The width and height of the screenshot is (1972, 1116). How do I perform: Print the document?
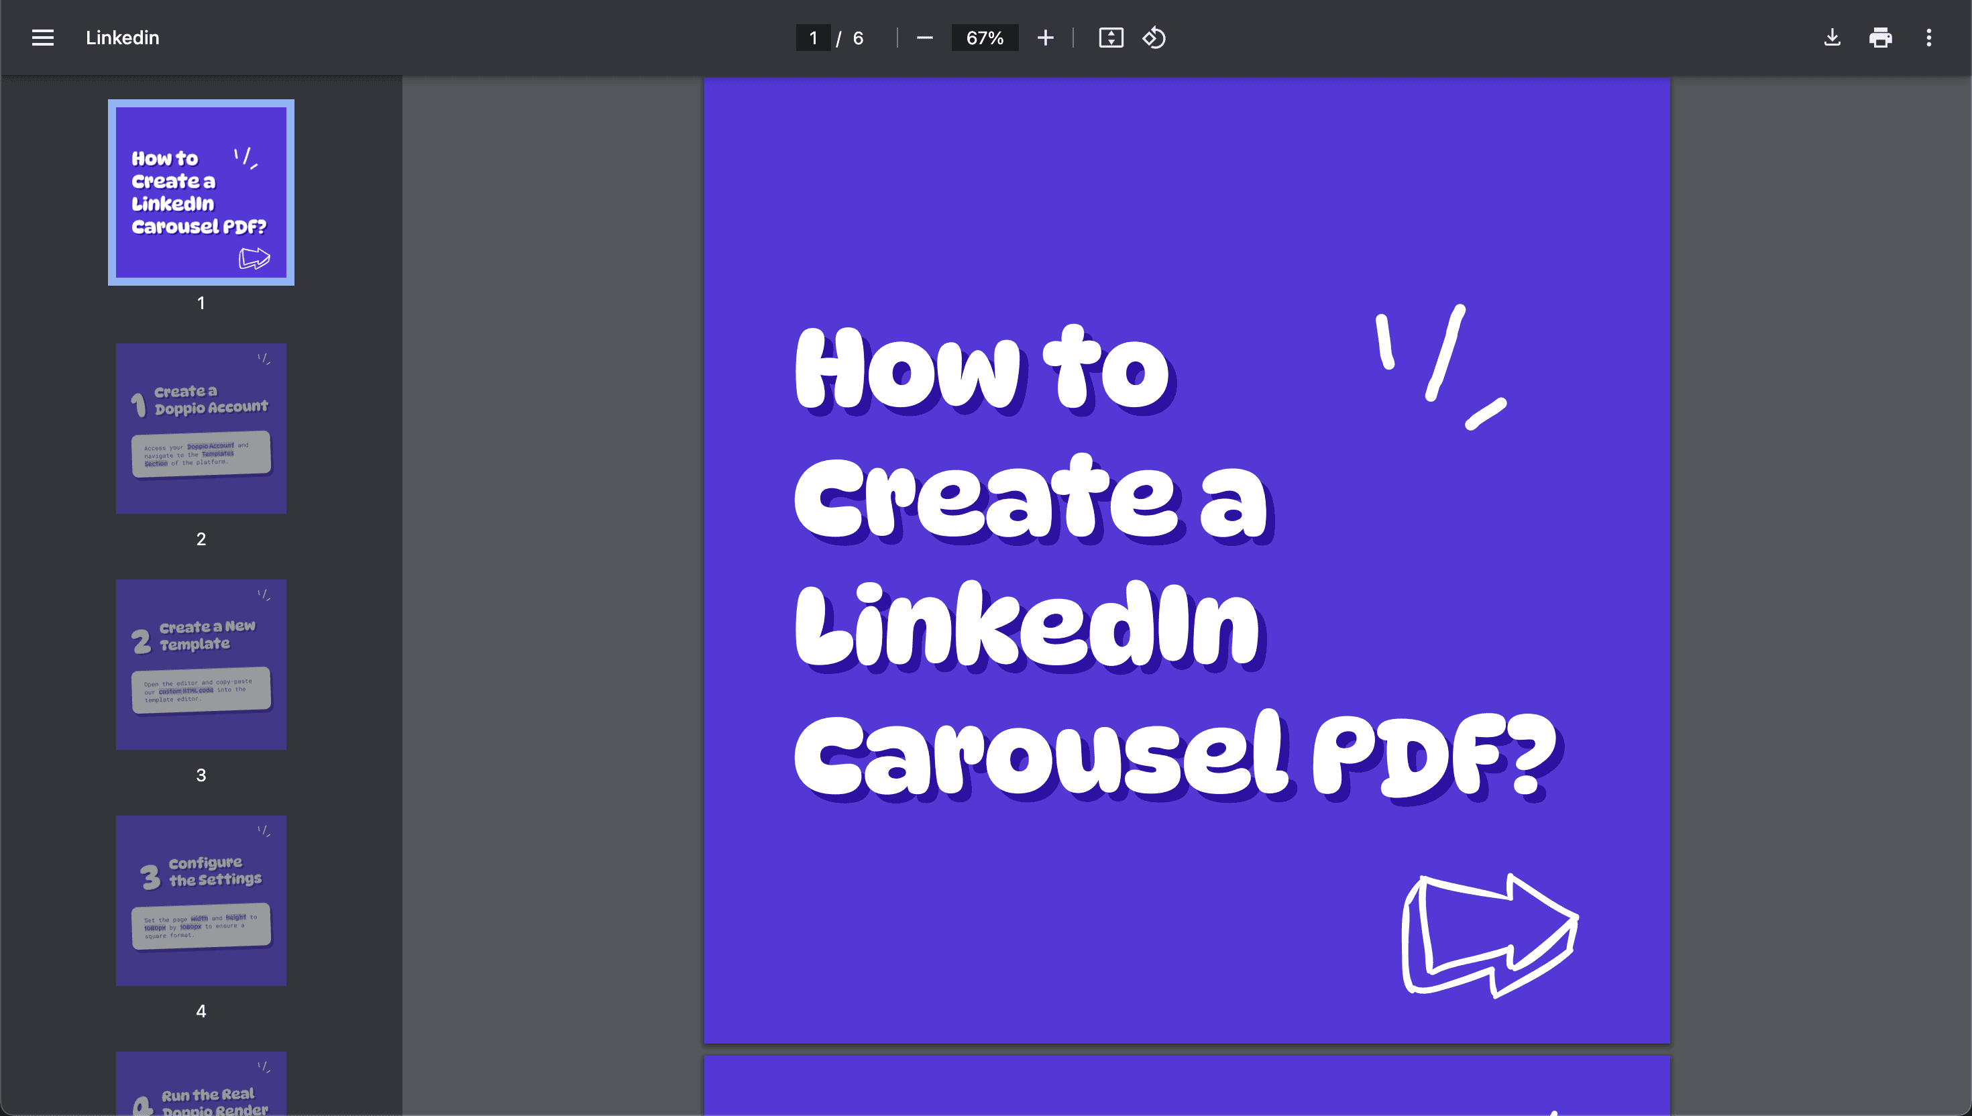[1880, 38]
